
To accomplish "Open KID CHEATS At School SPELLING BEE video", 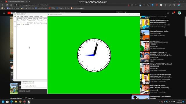I will 160,87.
